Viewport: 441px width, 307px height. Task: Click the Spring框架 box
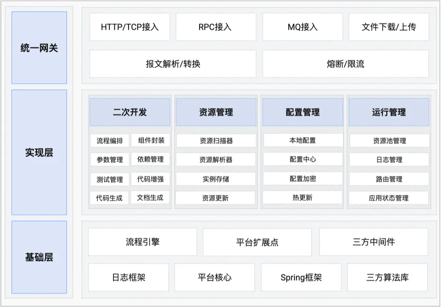(x=301, y=277)
